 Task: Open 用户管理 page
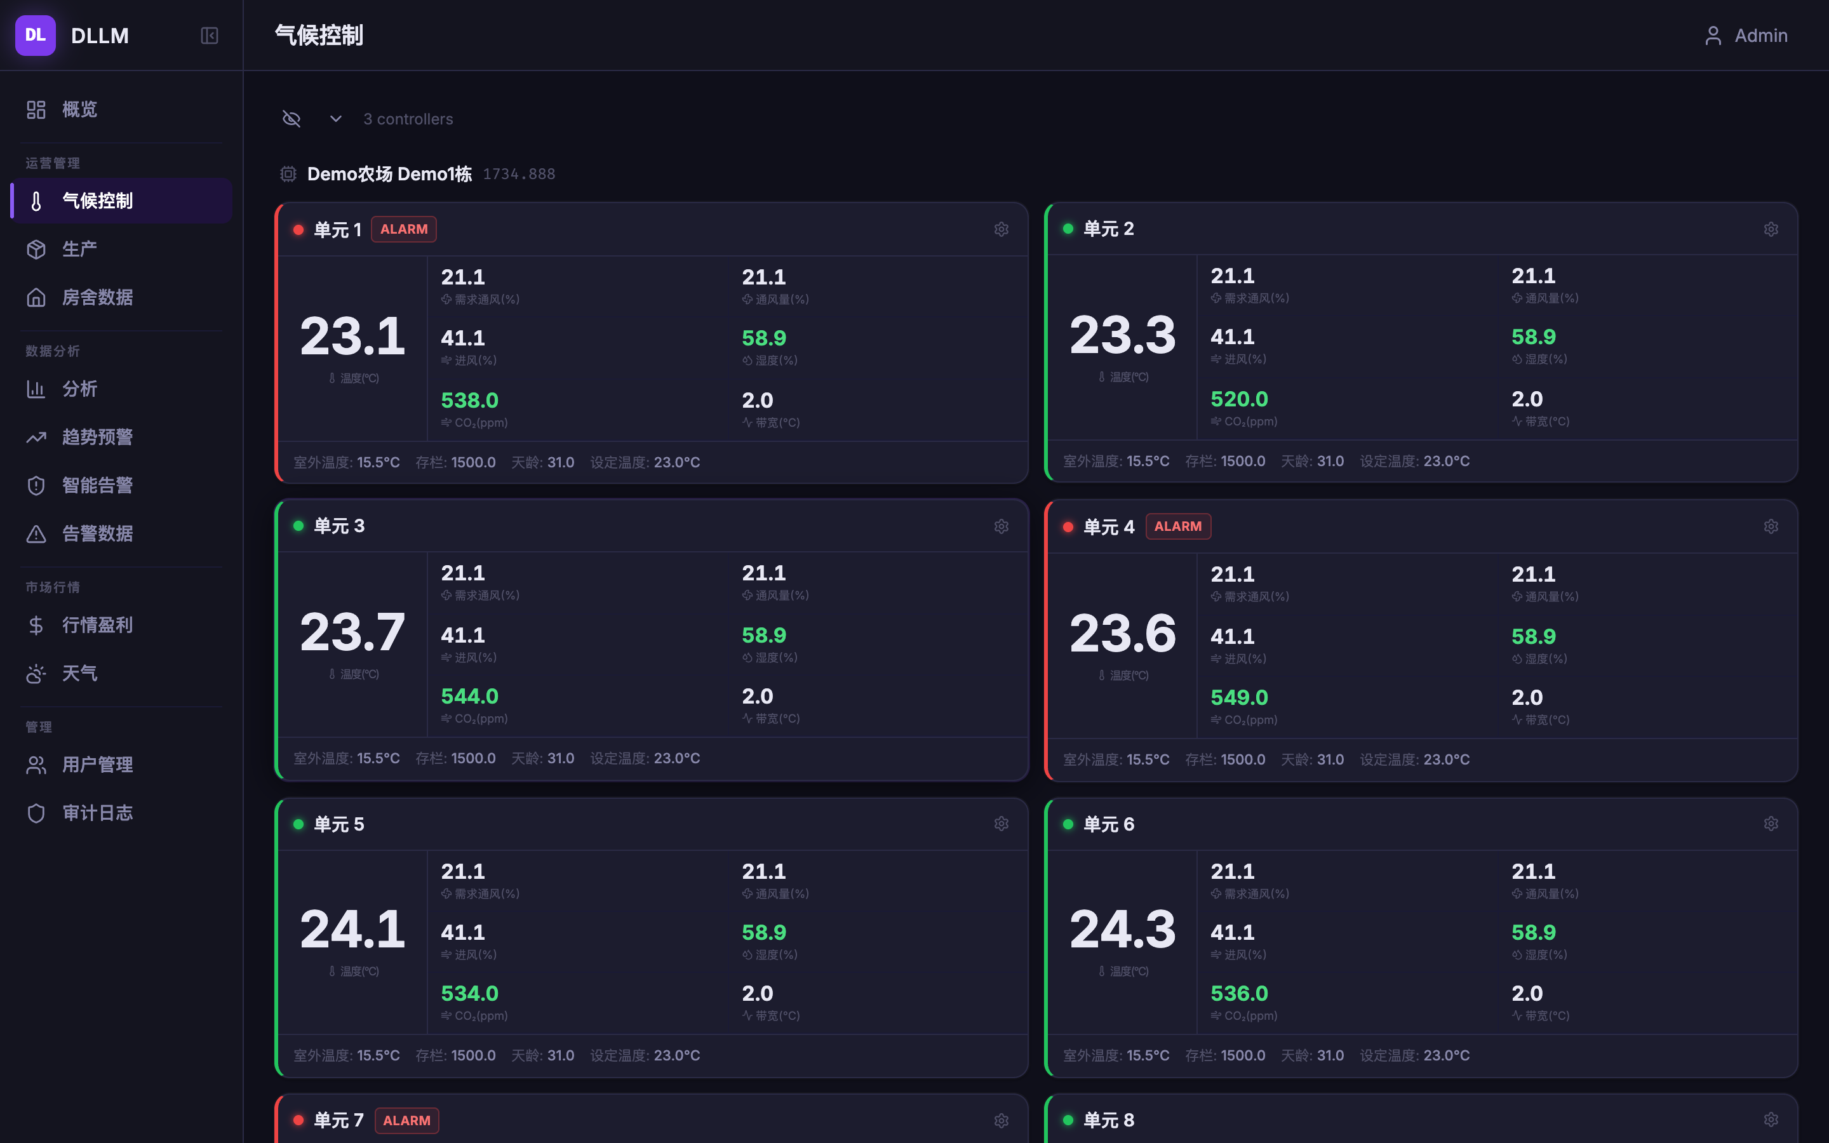(121, 765)
